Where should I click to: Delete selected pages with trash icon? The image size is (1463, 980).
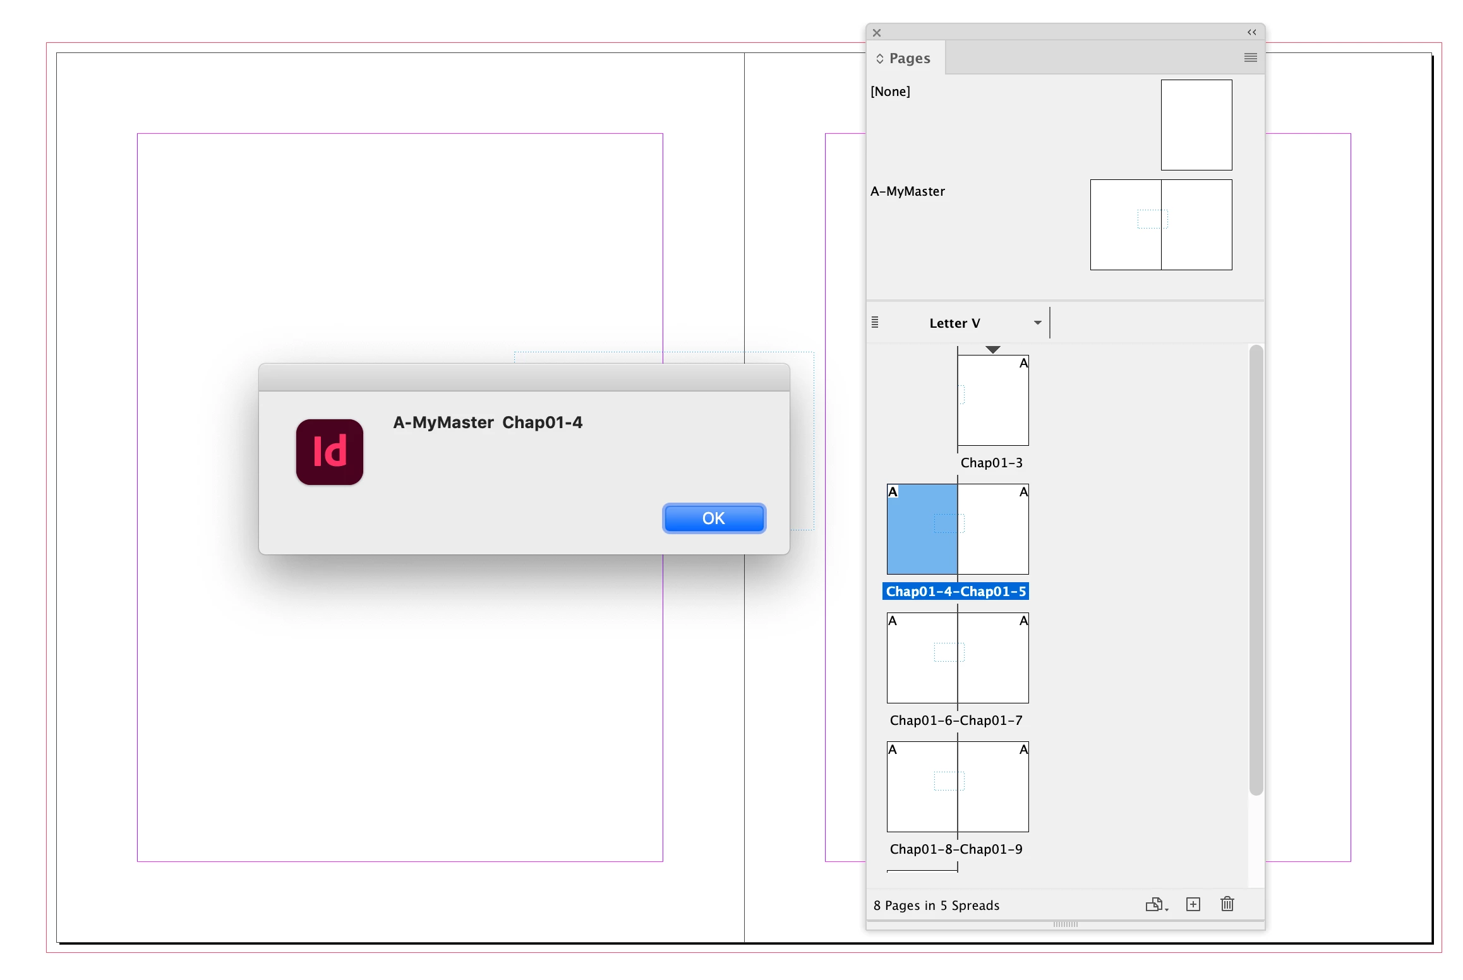coord(1227,905)
